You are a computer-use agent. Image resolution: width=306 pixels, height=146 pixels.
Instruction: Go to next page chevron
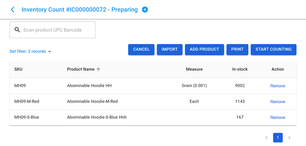click(289, 138)
